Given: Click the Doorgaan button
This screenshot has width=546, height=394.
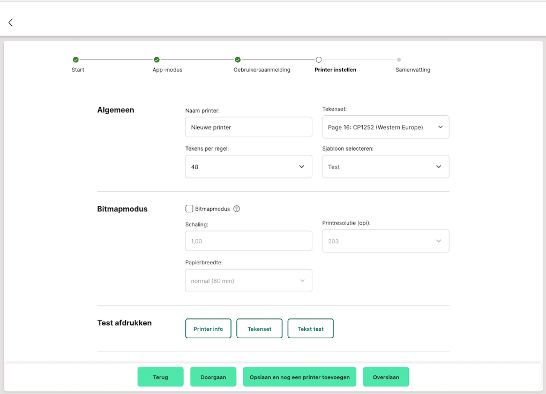Looking at the screenshot, I should 213,377.
